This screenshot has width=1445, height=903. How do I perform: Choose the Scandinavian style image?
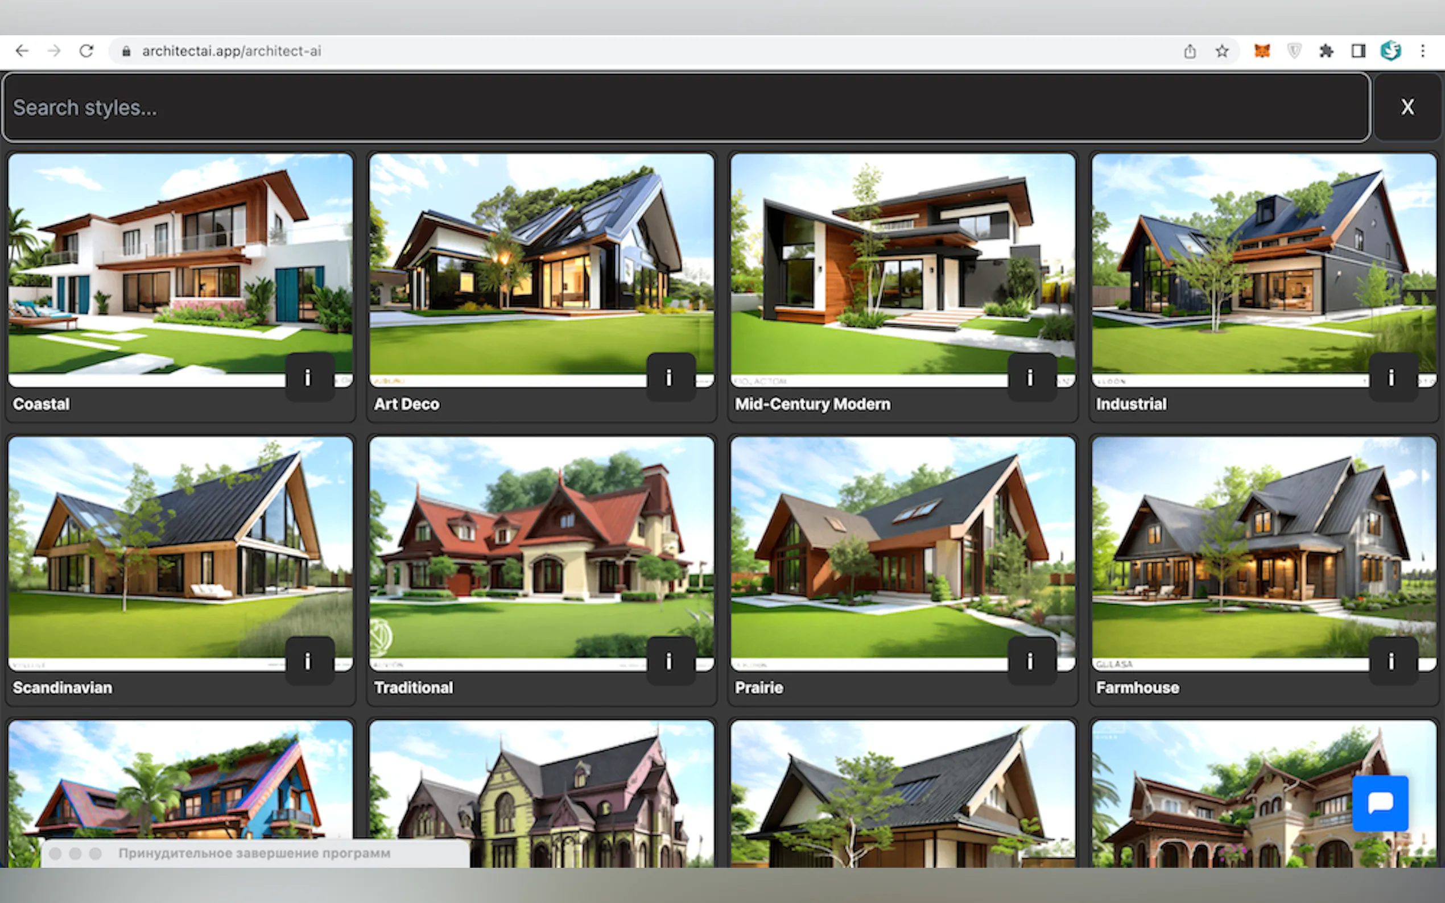click(x=180, y=546)
